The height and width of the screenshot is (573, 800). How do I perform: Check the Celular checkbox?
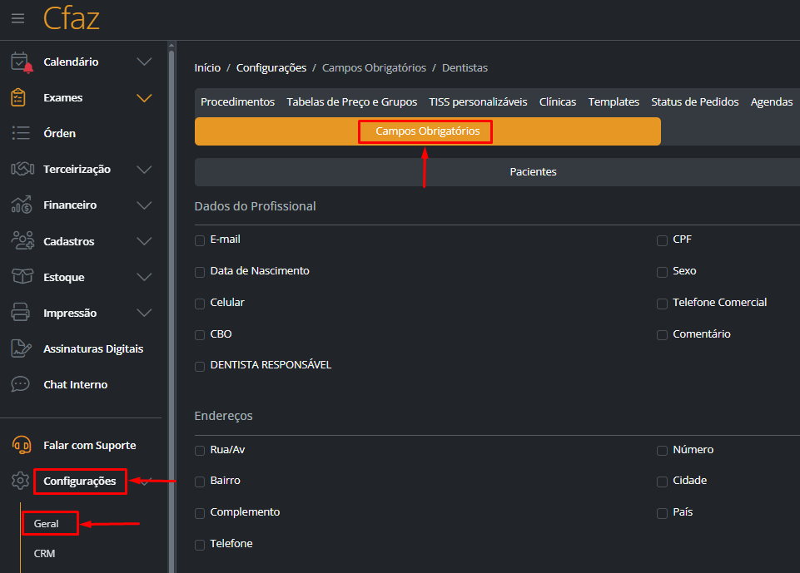200,304
